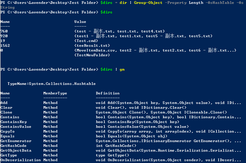Click the OnDeserialization method name

click(x=21, y=160)
